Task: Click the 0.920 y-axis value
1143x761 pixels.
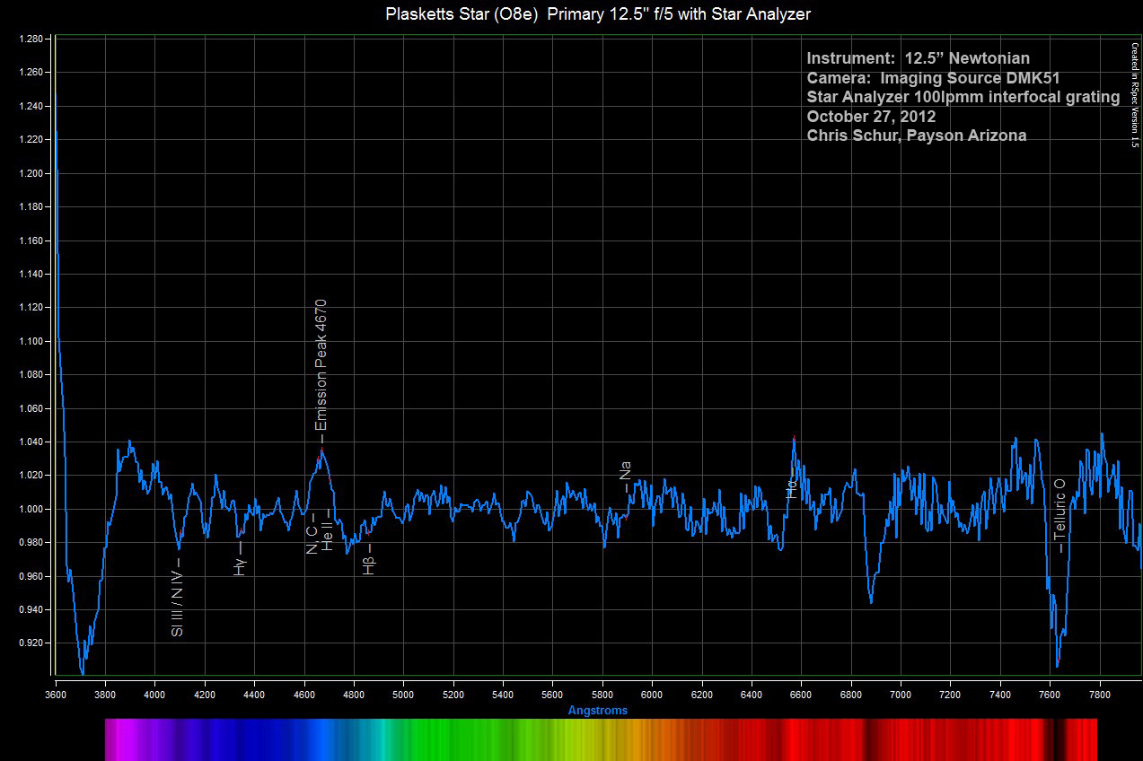Action: pos(31,643)
